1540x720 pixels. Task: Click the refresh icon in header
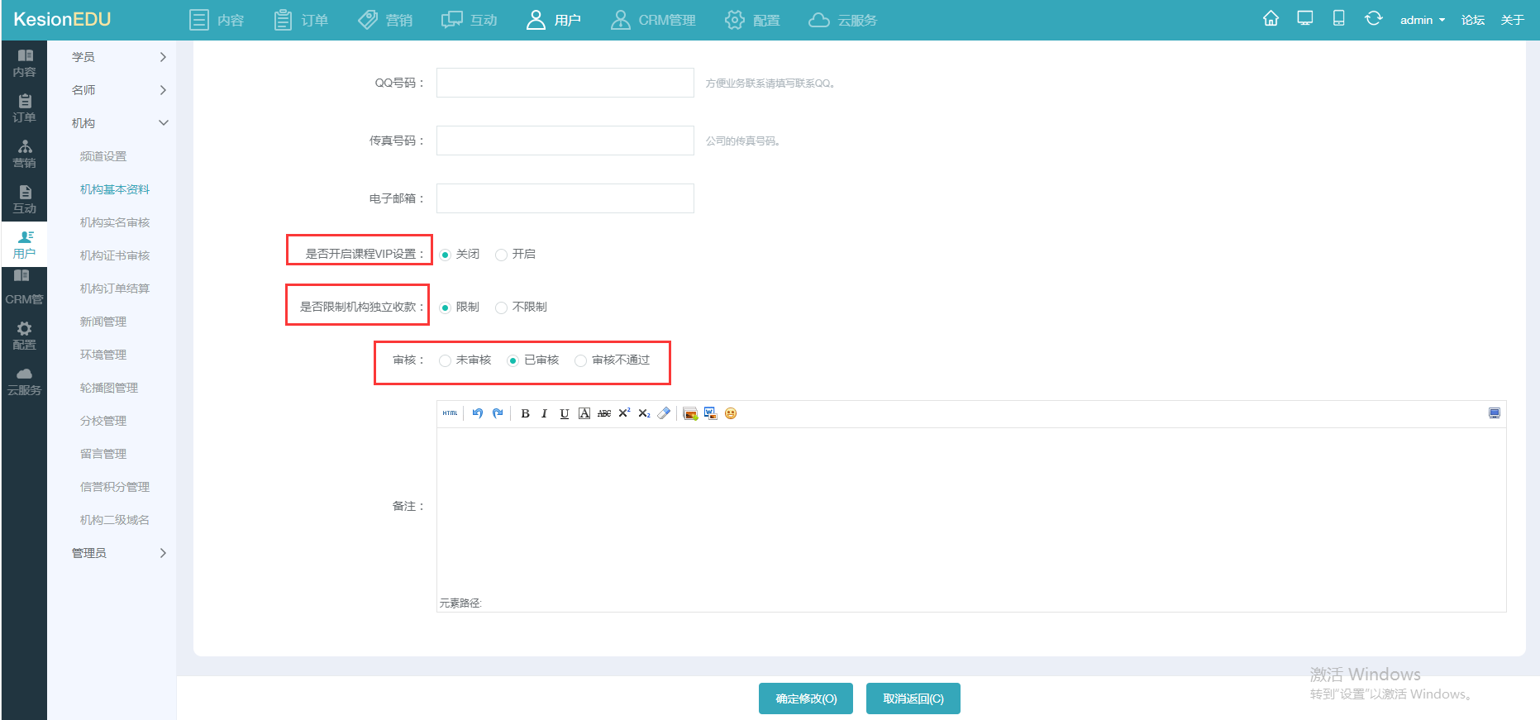click(x=1373, y=19)
